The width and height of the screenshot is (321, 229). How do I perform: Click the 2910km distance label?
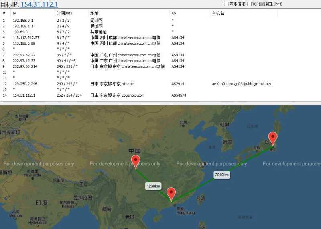pos(222,175)
